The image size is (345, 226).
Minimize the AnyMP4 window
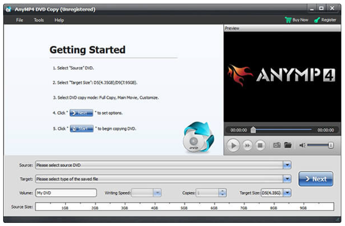click(312, 9)
